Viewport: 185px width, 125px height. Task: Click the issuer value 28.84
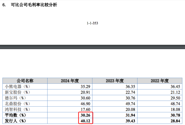[x=175, y=121]
